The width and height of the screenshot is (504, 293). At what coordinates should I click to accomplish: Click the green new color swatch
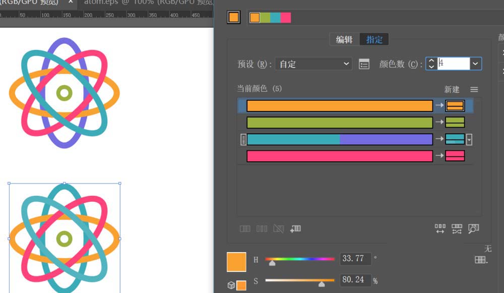pos(455,122)
